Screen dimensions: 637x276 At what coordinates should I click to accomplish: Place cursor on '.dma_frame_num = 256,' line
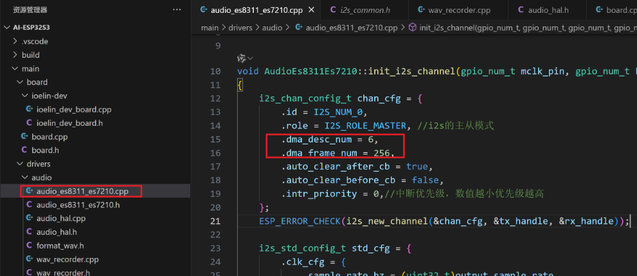[x=338, y=153]
